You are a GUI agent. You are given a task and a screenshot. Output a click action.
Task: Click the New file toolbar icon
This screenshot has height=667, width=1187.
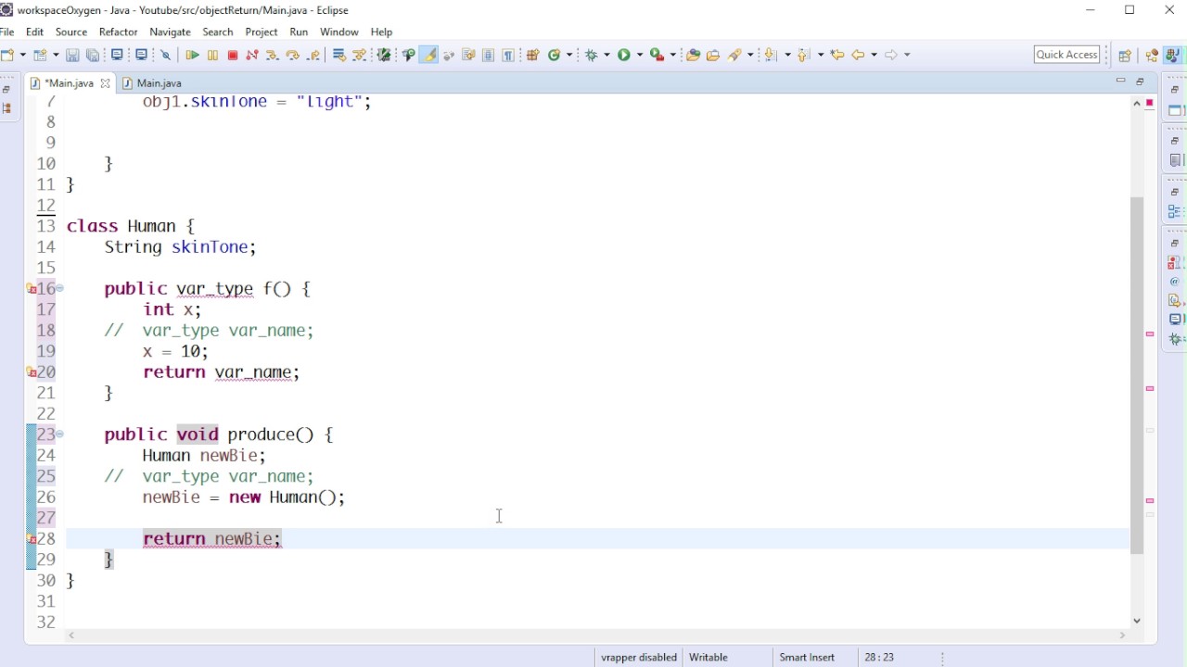pos(7,55)
